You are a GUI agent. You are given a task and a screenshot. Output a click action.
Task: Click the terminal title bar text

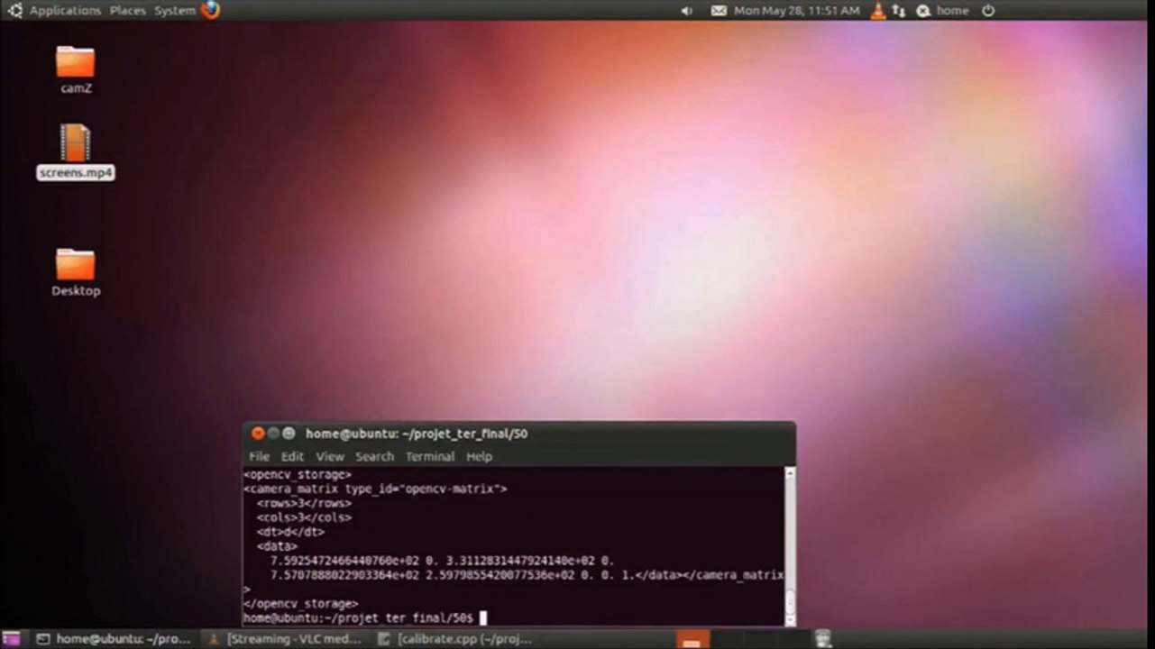pos(417,434)
